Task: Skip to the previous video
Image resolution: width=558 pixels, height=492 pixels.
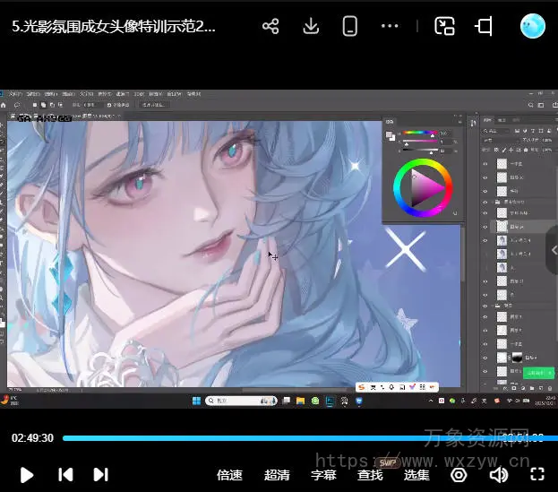Action: [65, 475]
